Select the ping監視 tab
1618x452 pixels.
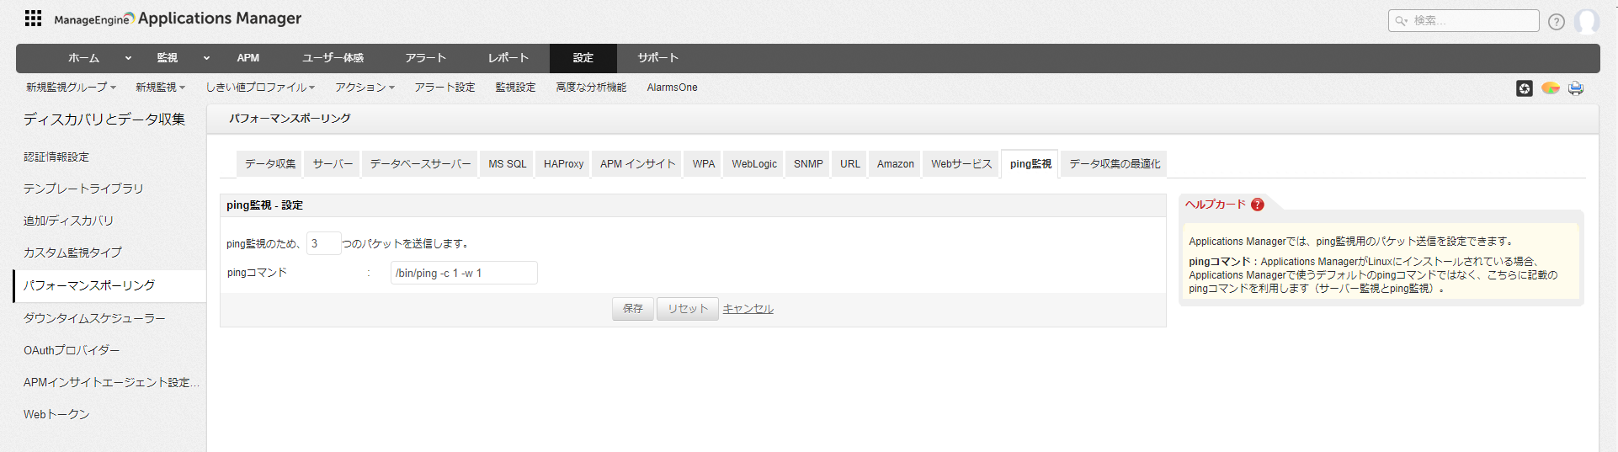[1030, 164]
